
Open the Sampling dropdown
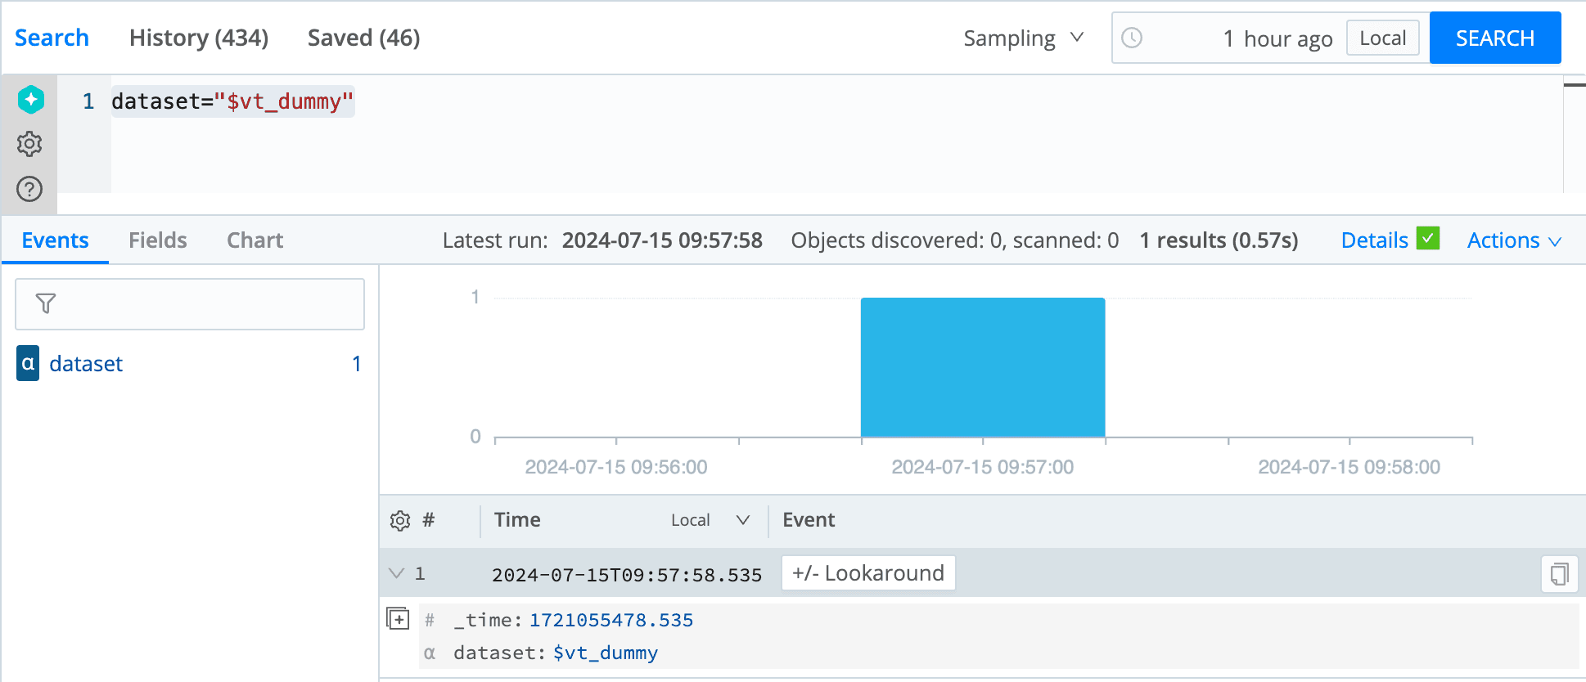point(1023,38)
